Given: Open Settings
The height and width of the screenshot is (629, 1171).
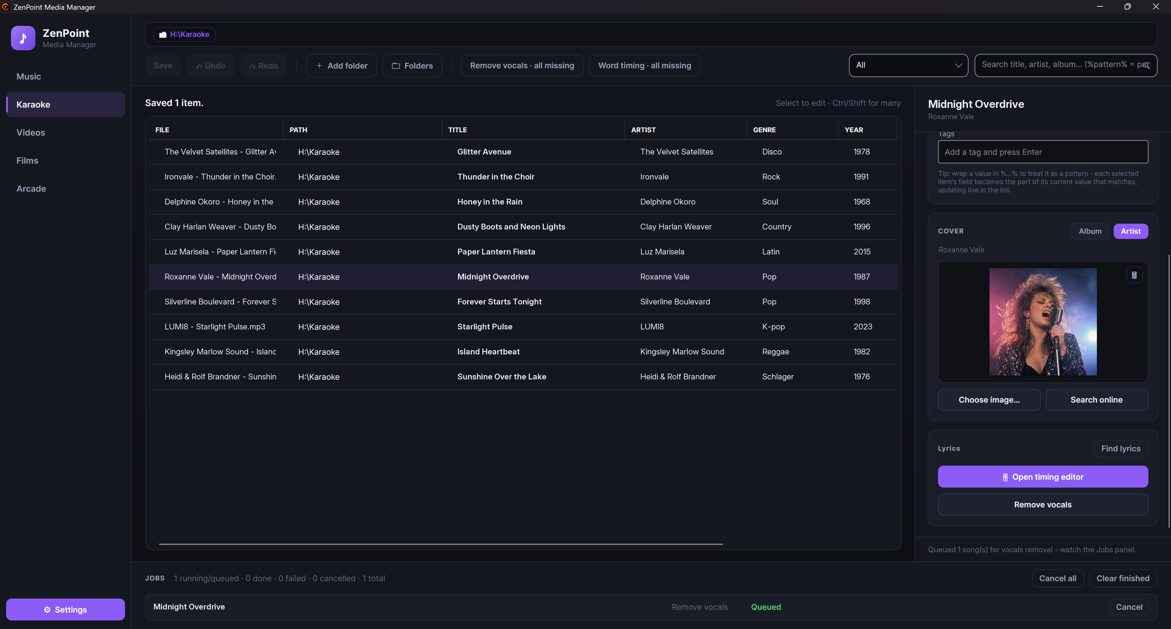Looking at the screenshot, I should 66,609.
